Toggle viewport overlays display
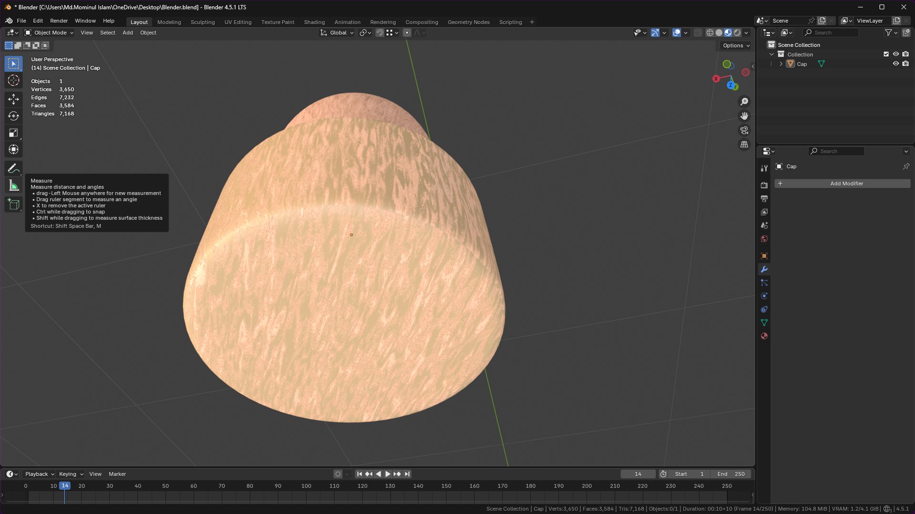 click(676, 33)
